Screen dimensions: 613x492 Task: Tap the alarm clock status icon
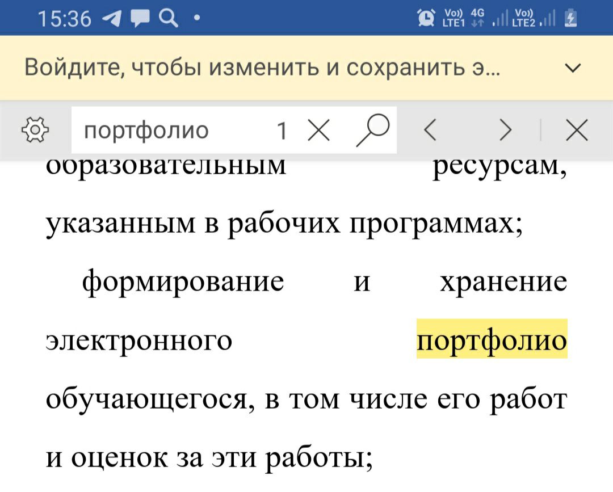[426, 18]
